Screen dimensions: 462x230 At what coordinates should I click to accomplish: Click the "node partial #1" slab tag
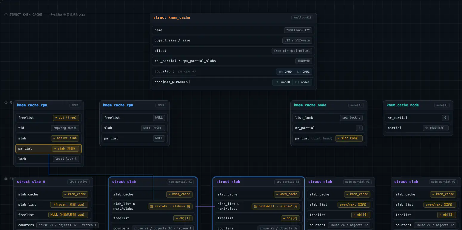pyautogui.click(x=357, y=182)
